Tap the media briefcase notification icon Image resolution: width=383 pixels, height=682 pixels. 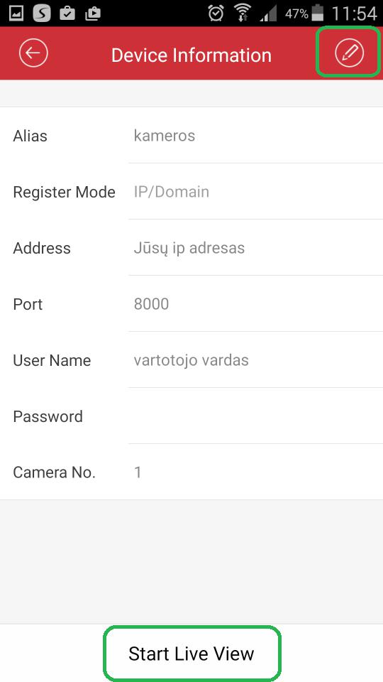coord(92,14)
